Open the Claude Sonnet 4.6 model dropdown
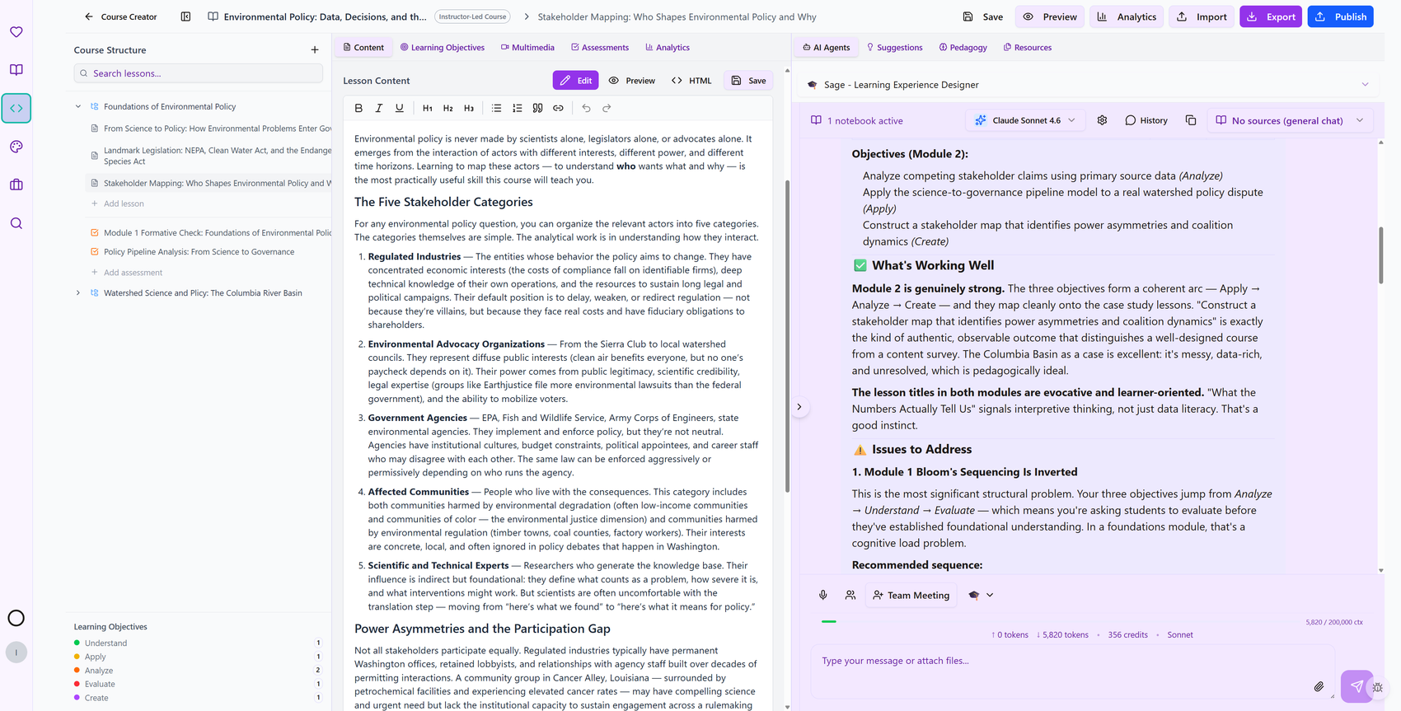Screen dimensions: 1401x711 click(x=1025, y=120)
